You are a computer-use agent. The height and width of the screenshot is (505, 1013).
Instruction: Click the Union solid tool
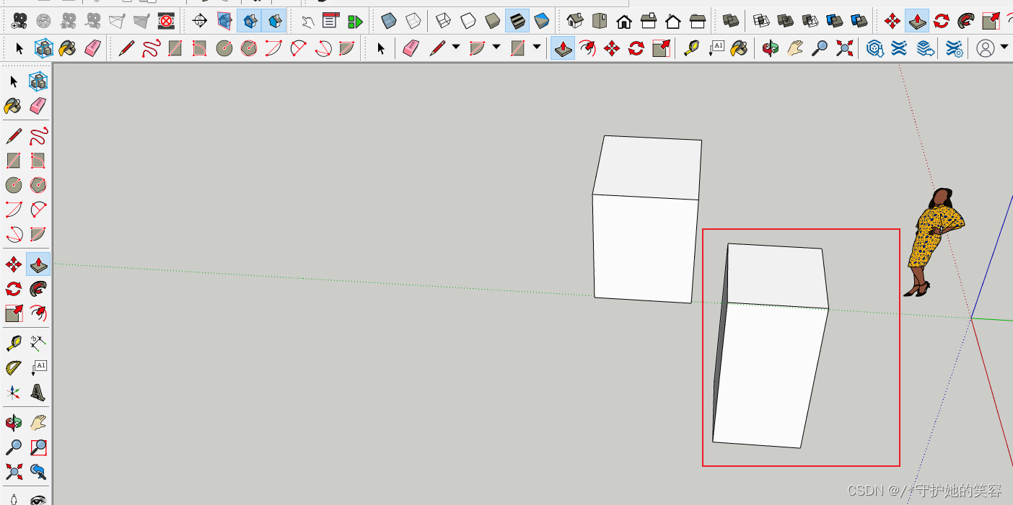click(x=786, y=21)
